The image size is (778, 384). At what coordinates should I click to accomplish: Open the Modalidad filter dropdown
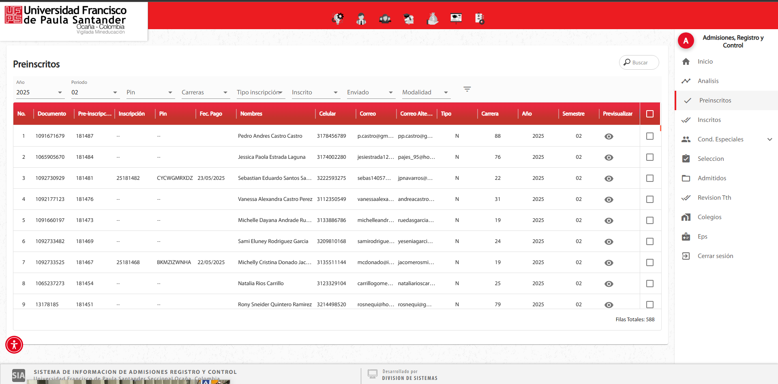(x=425, y=92)
